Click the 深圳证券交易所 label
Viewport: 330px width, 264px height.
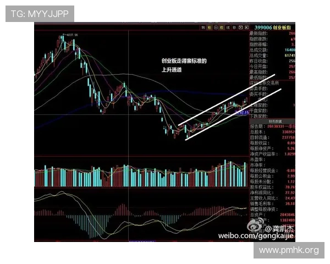click(264, 82)
